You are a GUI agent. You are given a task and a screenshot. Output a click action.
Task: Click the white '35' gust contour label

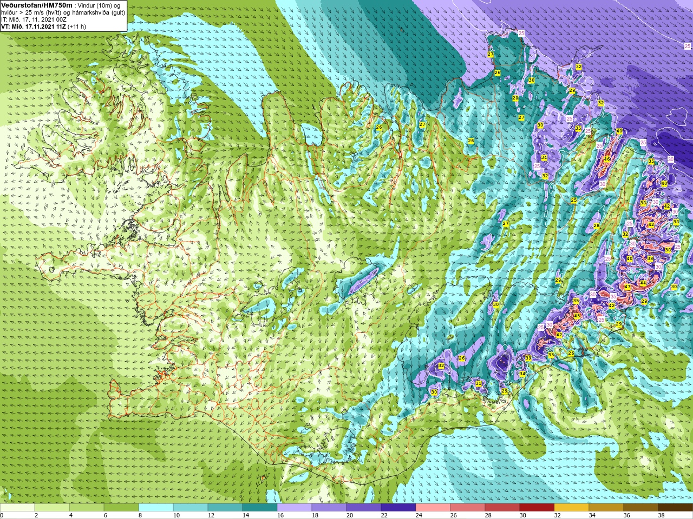(613, 296)
